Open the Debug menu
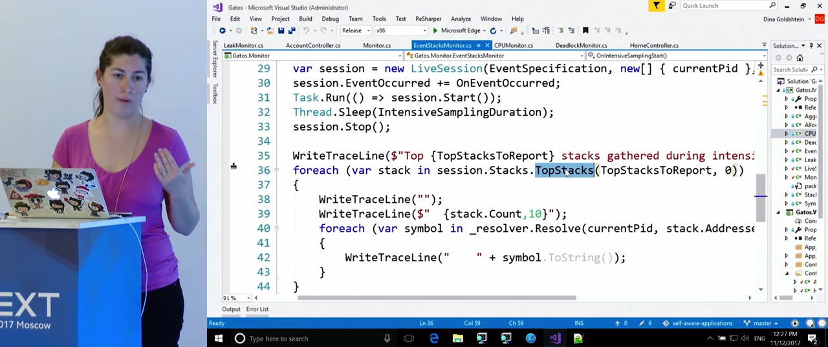828x347 pixels. 330,19
